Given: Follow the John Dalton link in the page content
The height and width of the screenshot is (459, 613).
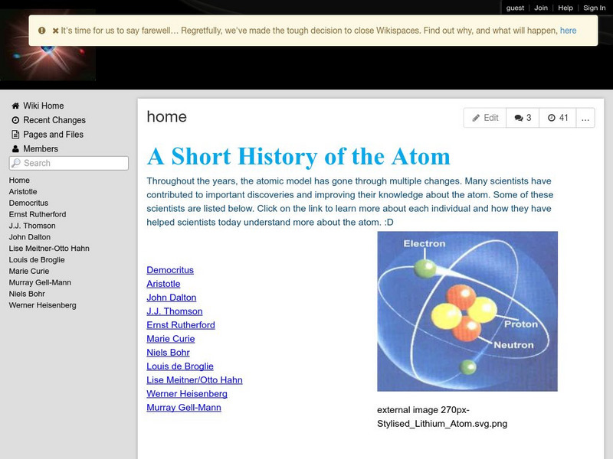Looking at the screenshot, I should coord(171,298).
